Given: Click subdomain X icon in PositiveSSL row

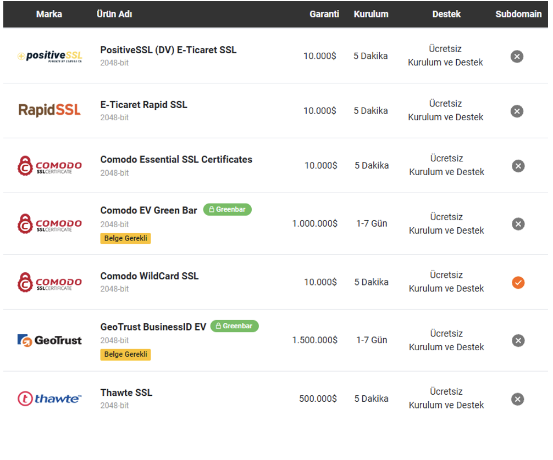Looking at the screenshot, I should tap(517, 56).
